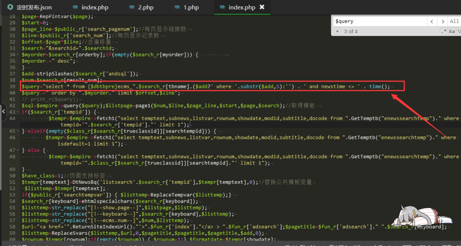Click the '$have_class=1;' statement
The width and height of the screenshot is (461, 246).
click(43, 176)
